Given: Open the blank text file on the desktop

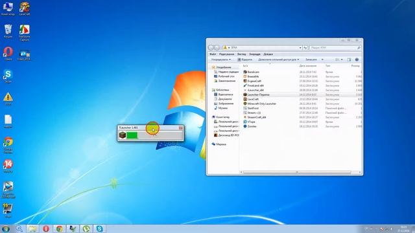Looking at the screenshot, I should click(8, 122).
